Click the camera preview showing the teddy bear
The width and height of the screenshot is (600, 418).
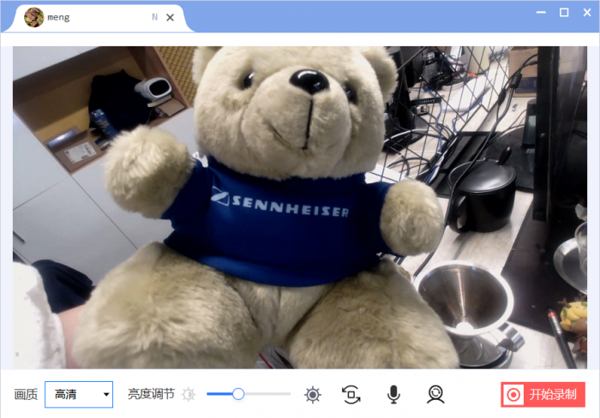click(x=300, y=207)
